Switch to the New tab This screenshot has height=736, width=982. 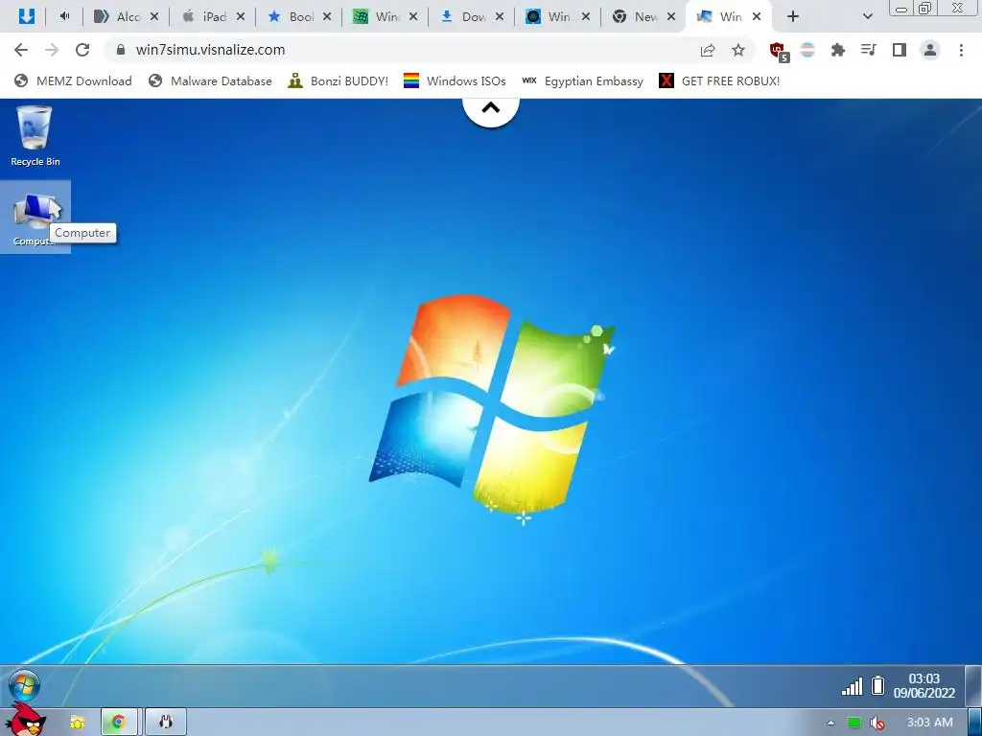(x=636, y=17)
